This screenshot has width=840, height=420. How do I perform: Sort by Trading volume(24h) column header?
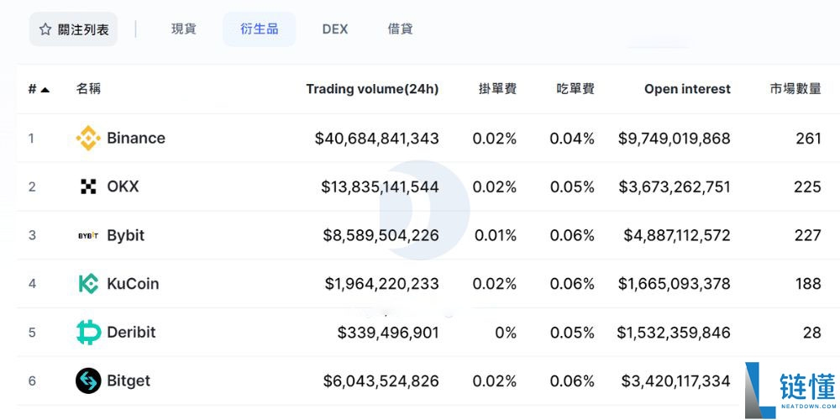coord(372,89)
